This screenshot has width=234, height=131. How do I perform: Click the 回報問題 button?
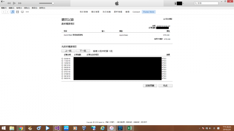(150, 85)
